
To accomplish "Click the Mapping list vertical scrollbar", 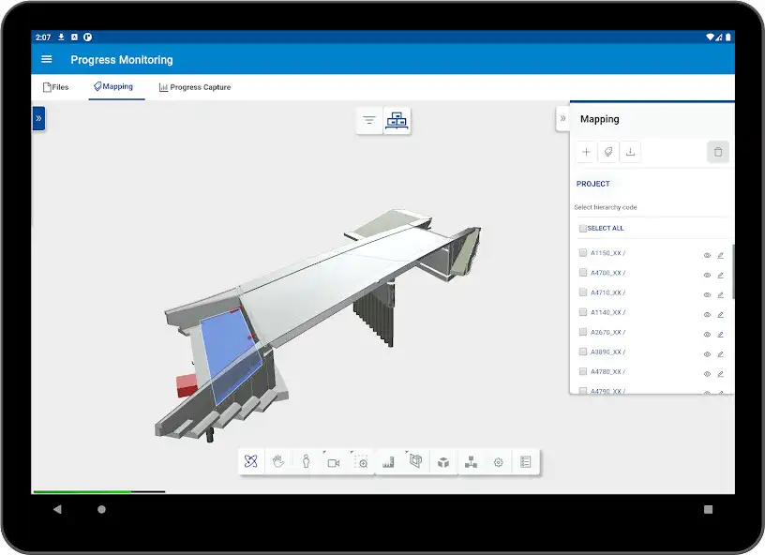I will click(732, 272).
